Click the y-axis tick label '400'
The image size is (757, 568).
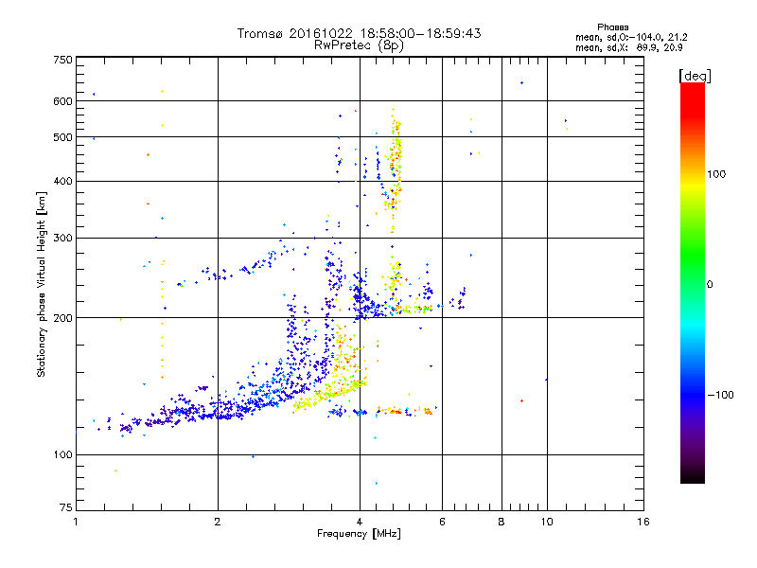(x=63, y=181)
